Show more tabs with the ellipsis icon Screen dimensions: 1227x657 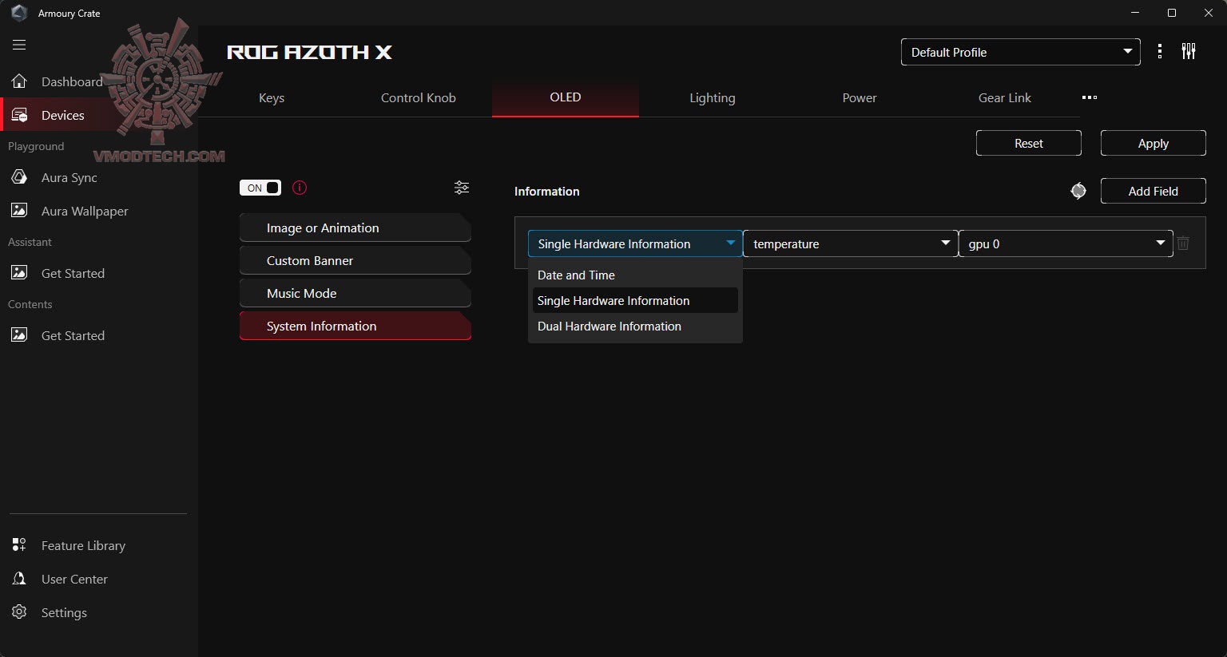coord(1090,97)
